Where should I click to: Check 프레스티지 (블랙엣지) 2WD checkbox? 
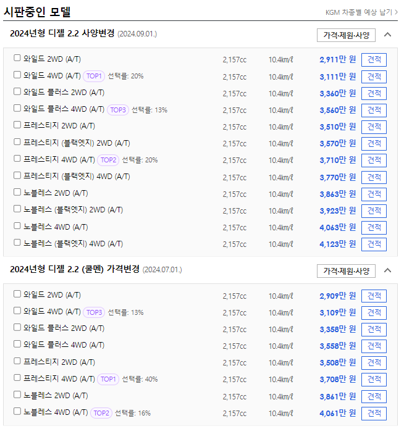pyautogui.click(x=17, y=142)
